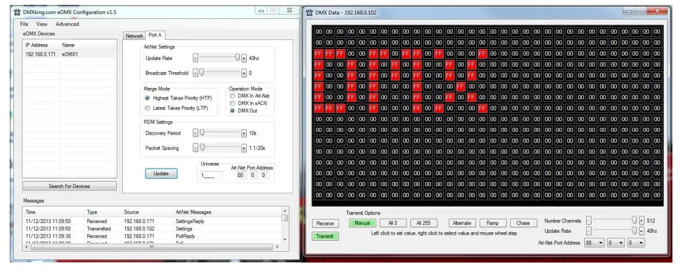This screenshot has height=268, width=684.
Task: Open the File menu
Action: point(24,24)
